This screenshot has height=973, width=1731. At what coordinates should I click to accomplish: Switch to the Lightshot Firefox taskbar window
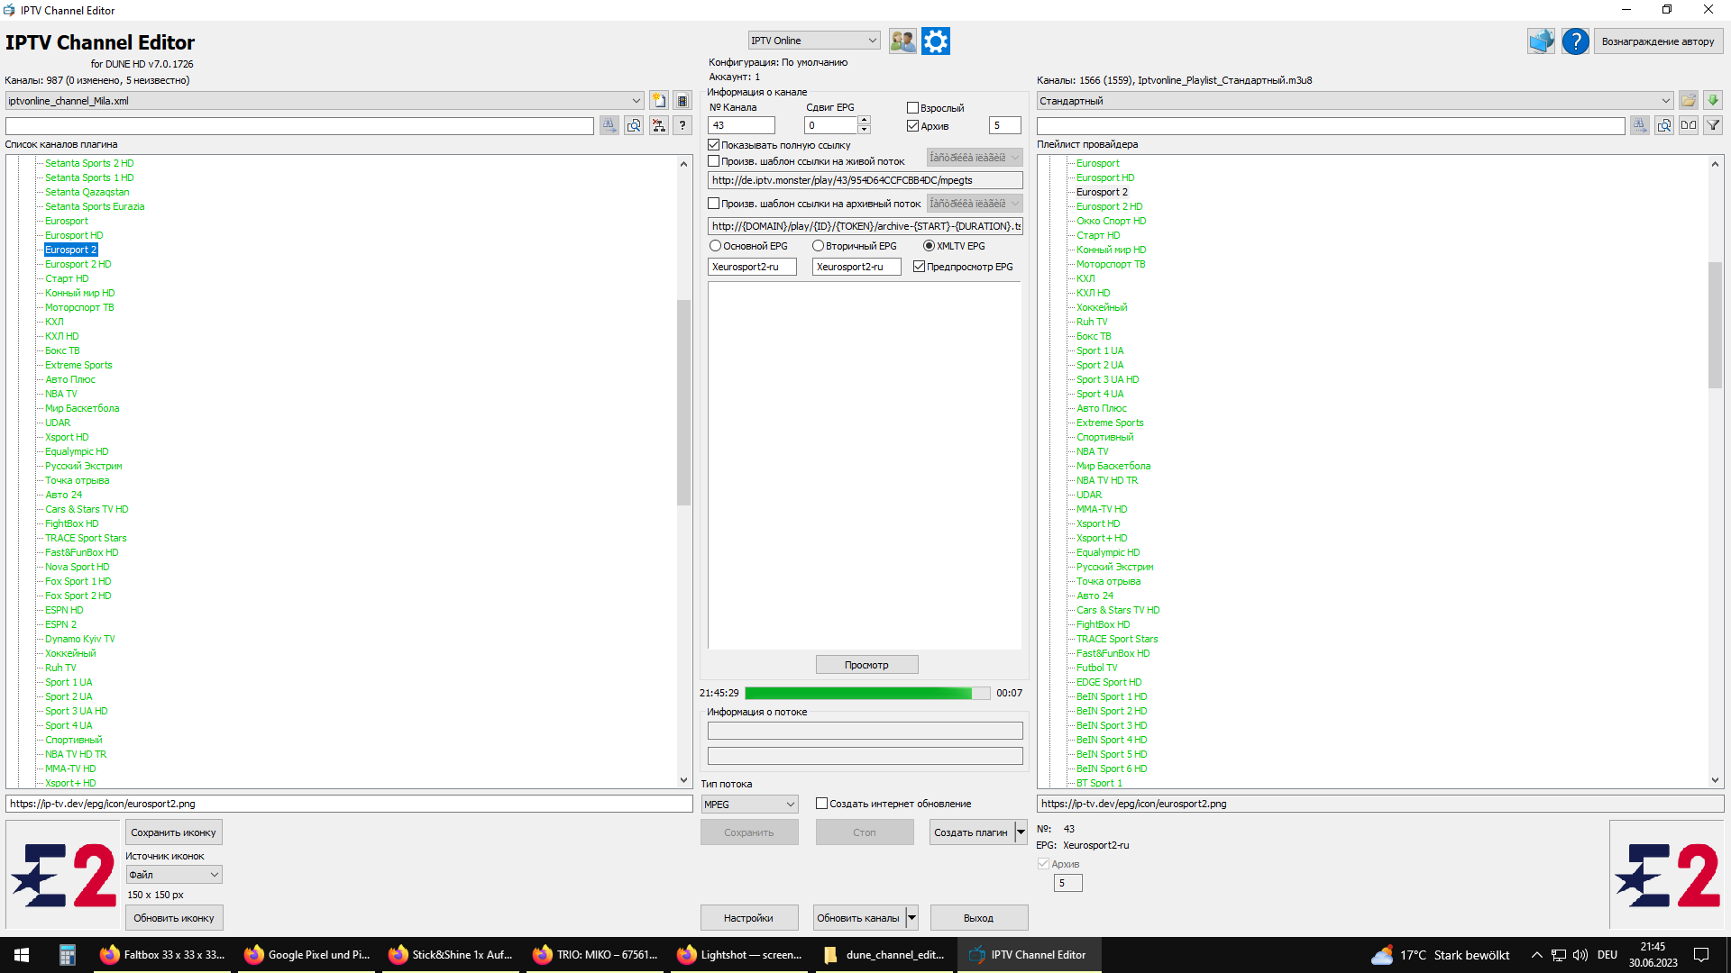pos(741,955)
